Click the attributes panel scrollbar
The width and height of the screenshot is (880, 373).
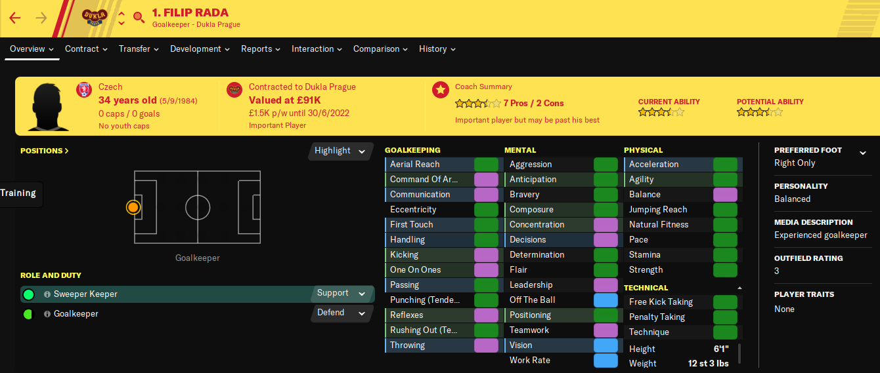pyautogui.click(x=740, y=354)
